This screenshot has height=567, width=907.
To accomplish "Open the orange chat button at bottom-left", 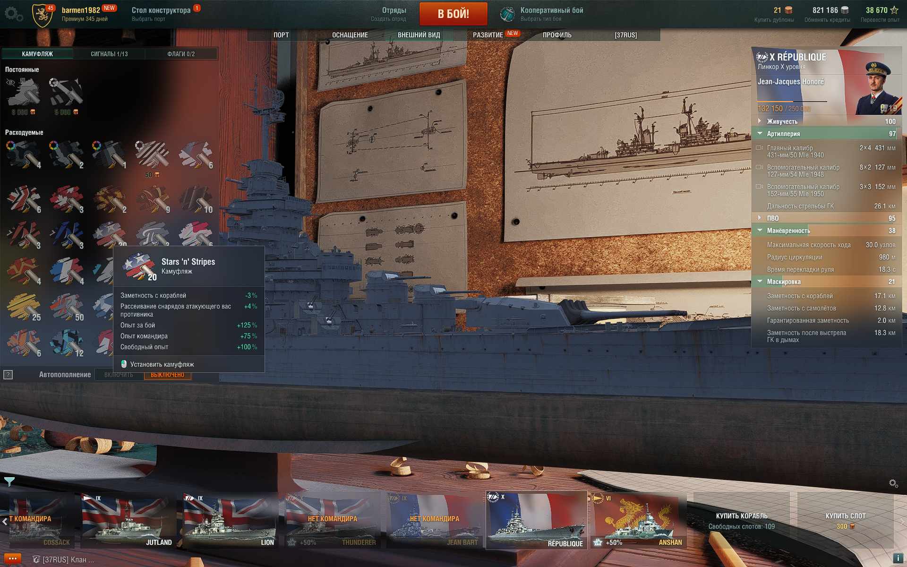I will point(12,558).
